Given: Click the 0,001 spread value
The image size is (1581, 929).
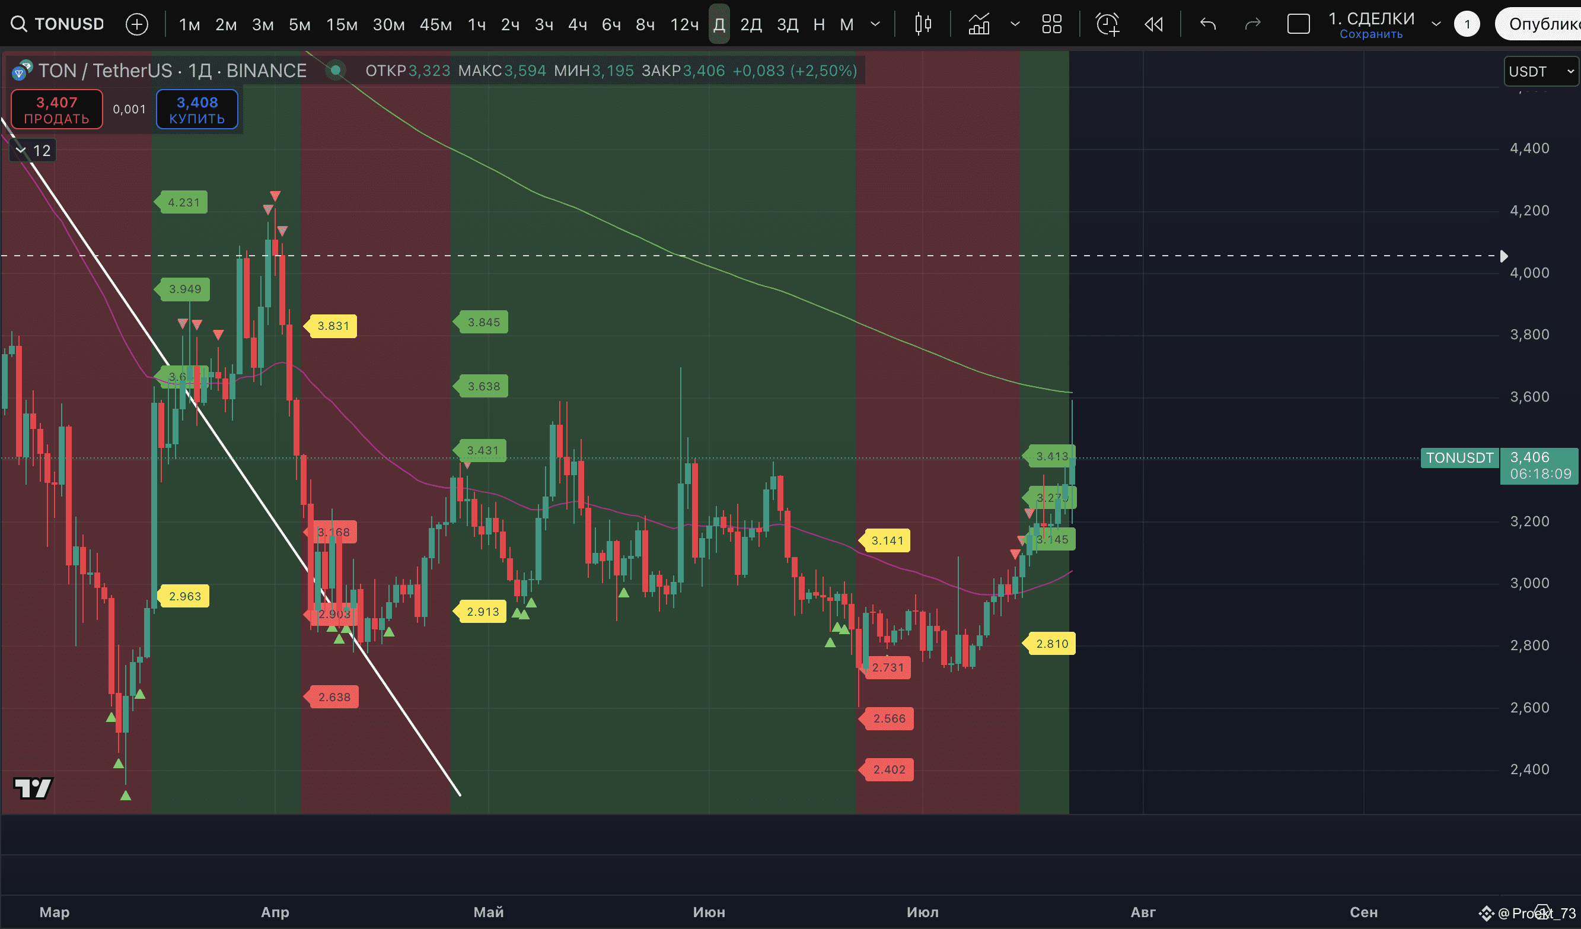Looking at the screenshot, I should coord(129,109).
